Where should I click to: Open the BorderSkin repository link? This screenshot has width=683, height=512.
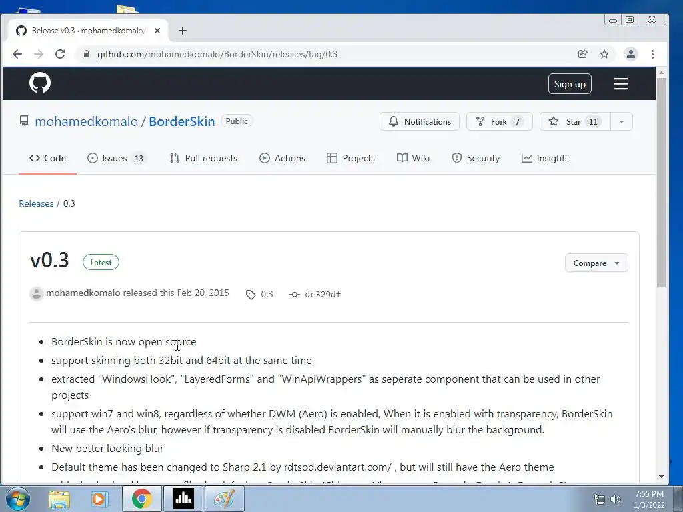[181, 121]
